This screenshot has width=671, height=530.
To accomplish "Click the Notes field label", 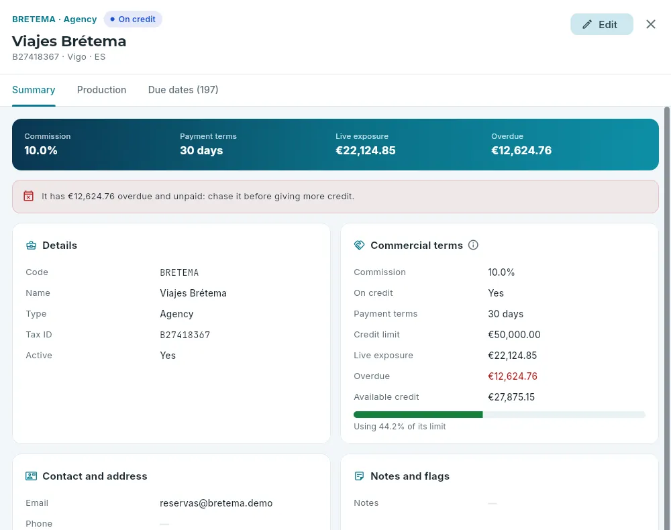I will tap(366, 503).
